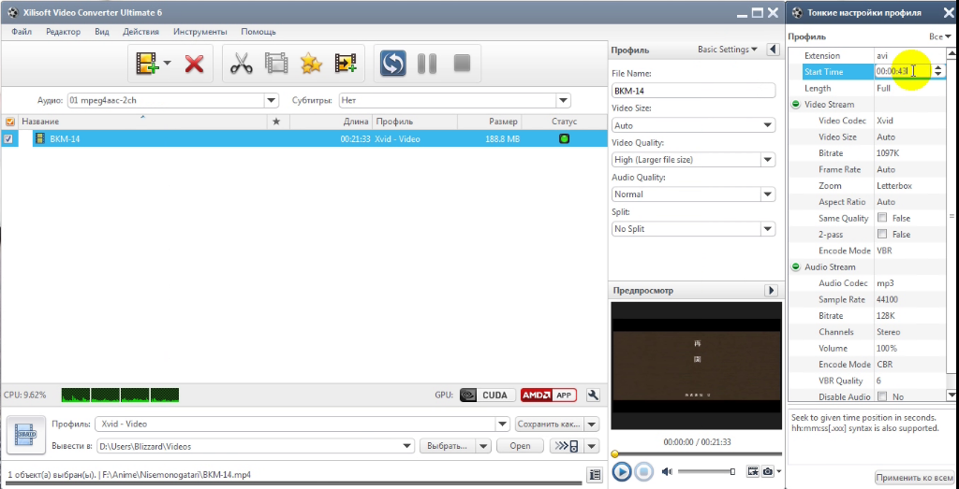This screenshot has height=489, width=959.
Task: Open the Инструменты menu
Action: point(200,32)
